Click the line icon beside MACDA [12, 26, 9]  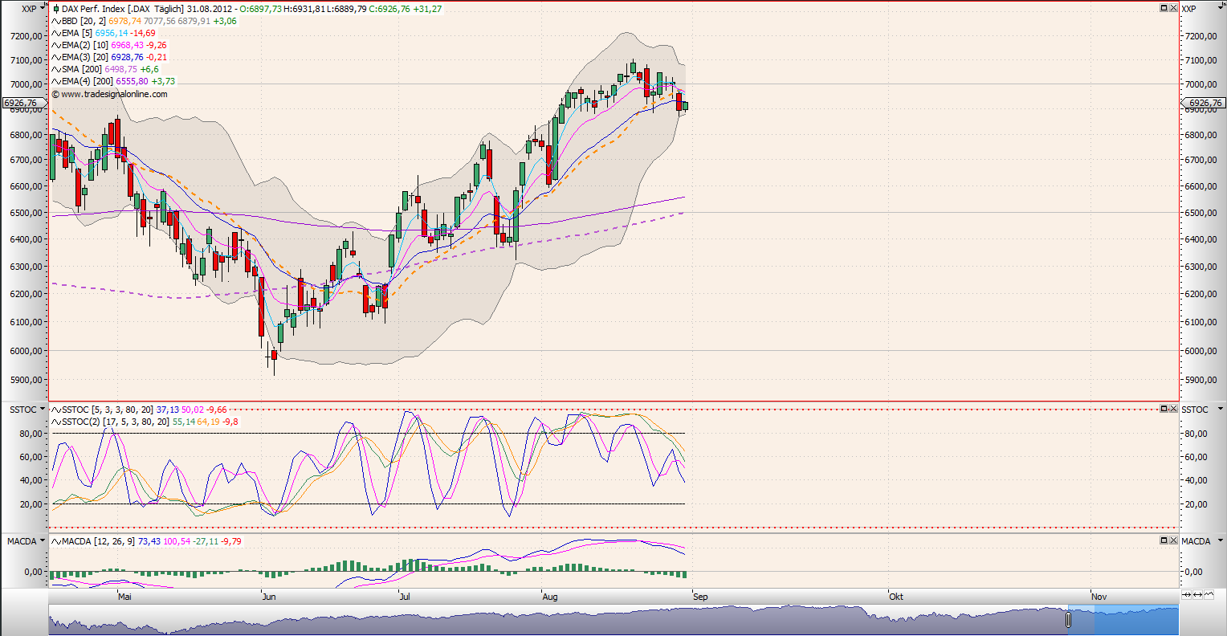point(55,541)
